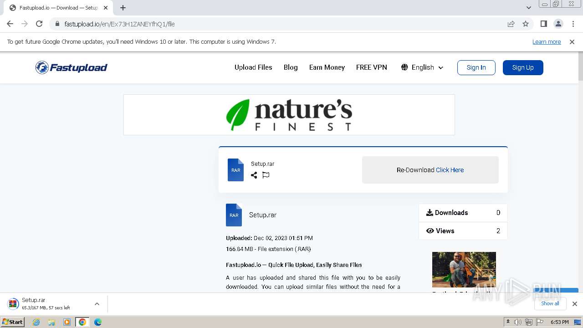
Task: Open the sidebar photo thumbnail ad
Action: tap(464, 270)
